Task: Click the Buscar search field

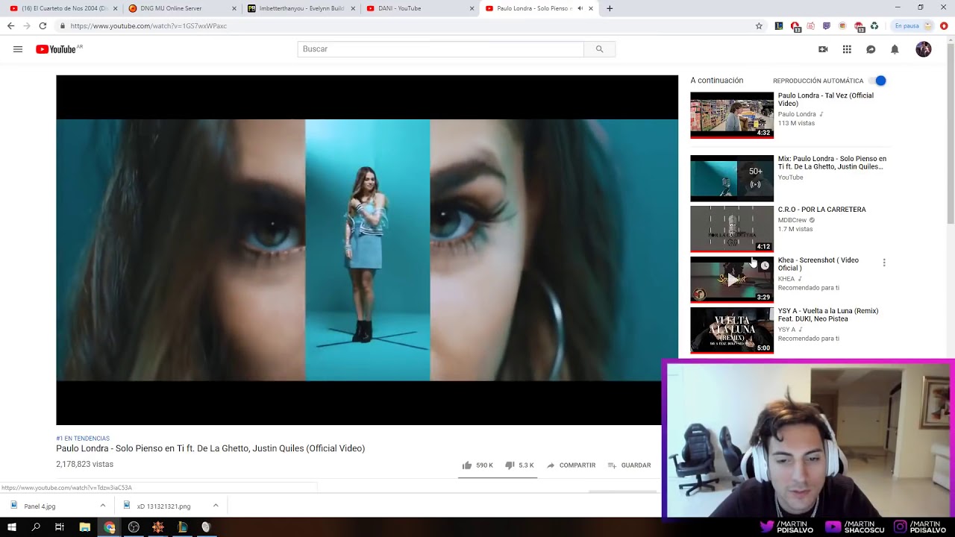Action: click(440, 49)
